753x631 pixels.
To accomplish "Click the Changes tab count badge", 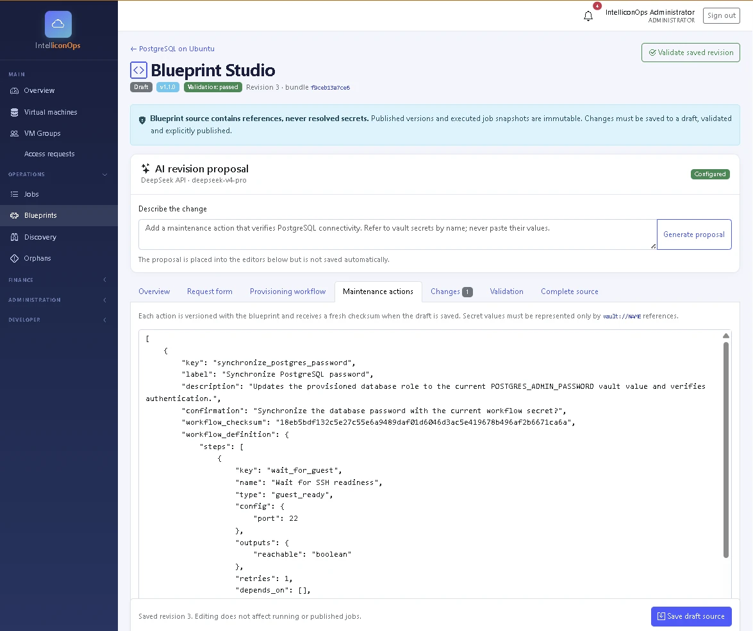I will 467,291.
